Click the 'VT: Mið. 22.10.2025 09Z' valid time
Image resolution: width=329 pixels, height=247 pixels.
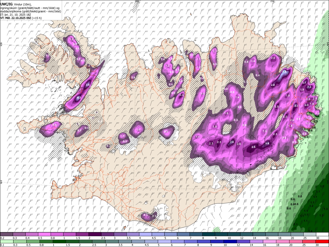(16, 18)
